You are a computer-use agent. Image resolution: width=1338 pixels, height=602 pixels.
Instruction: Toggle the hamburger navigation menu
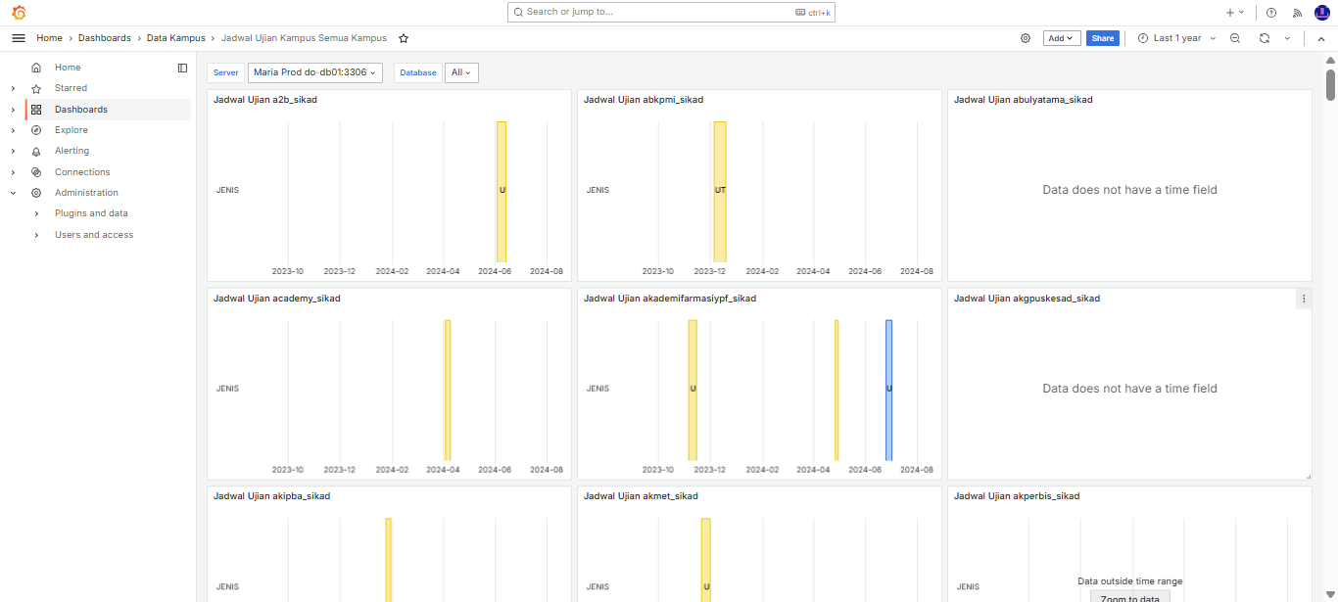click(19, 38)
